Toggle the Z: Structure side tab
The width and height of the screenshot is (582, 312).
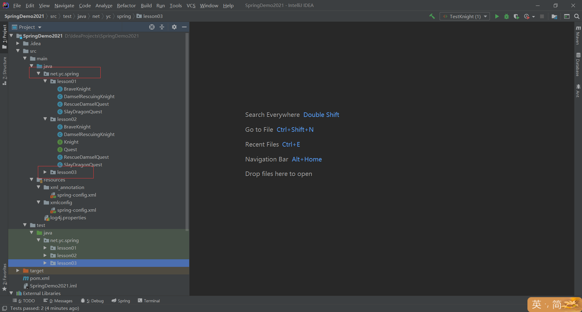(4, 71)
